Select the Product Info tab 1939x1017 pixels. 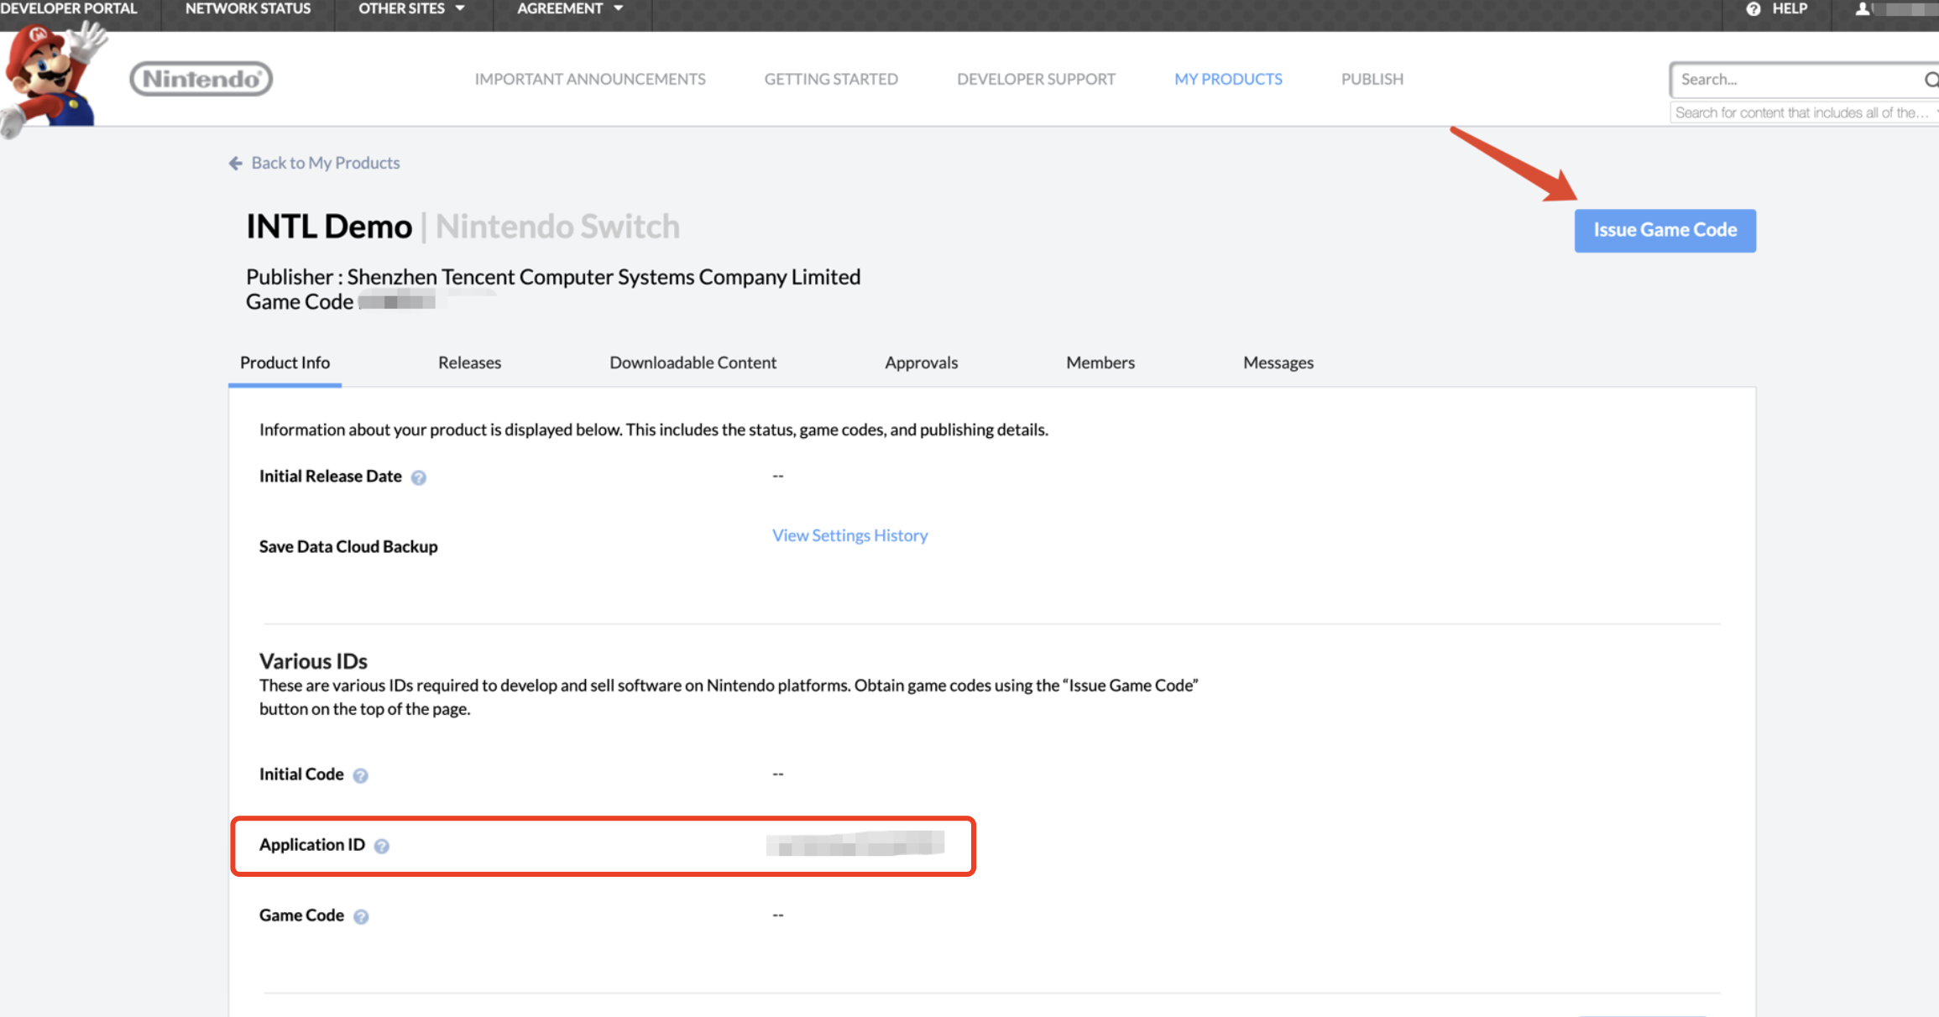pyautogui.click(x=285, y=362)
